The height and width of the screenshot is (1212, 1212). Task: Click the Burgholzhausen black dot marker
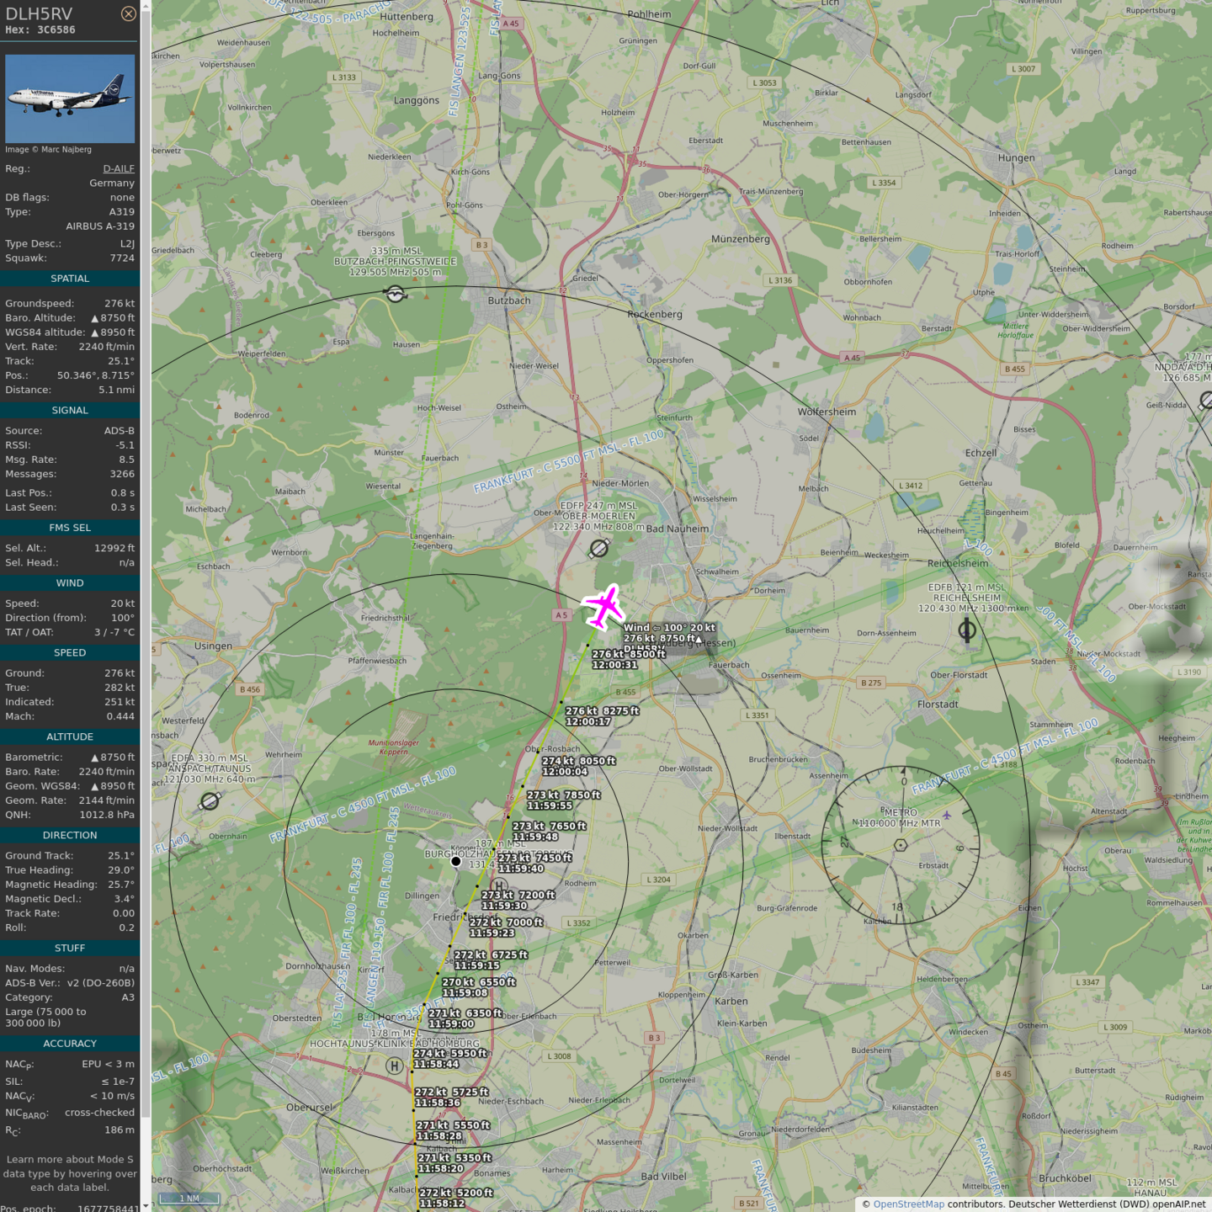[x=455, y=861]
